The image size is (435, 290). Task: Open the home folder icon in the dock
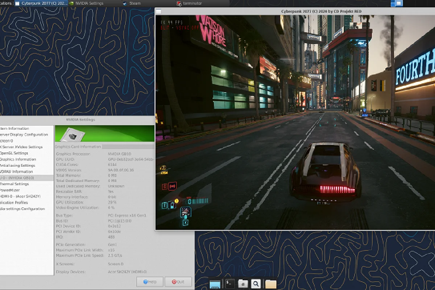tap(270, 283)
